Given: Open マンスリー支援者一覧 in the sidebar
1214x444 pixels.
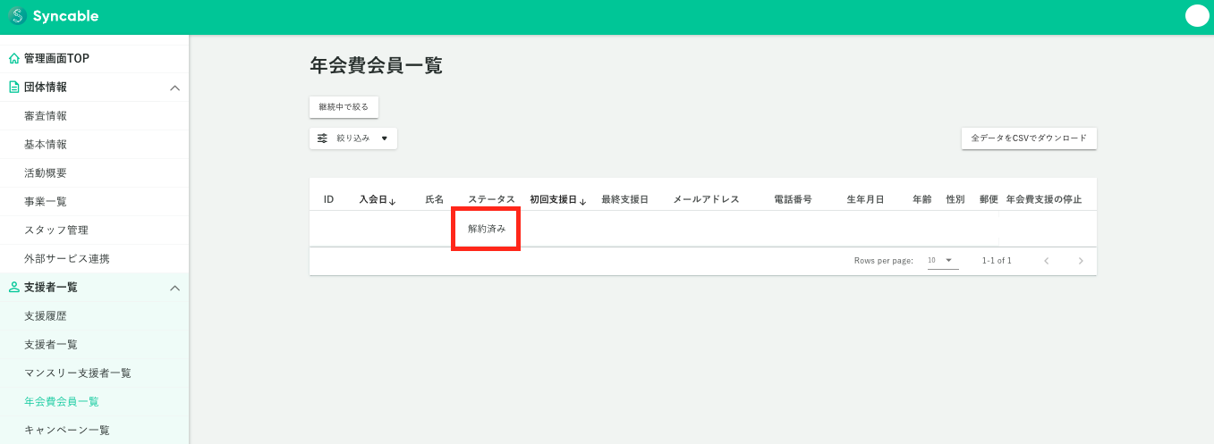Looking at the screenshot, I should [x=77, y=373].
